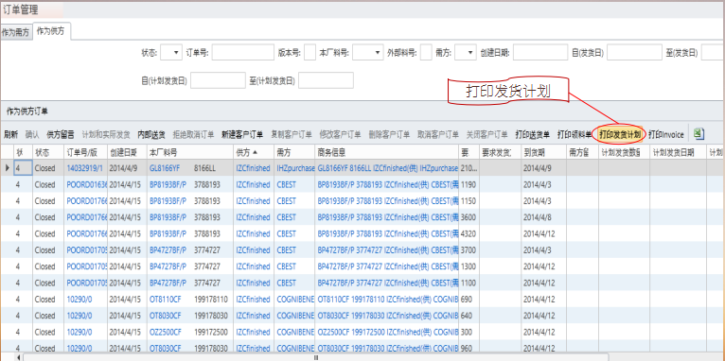Open order link 14032919/1
The image size is (725, 361).
point(84,168)
